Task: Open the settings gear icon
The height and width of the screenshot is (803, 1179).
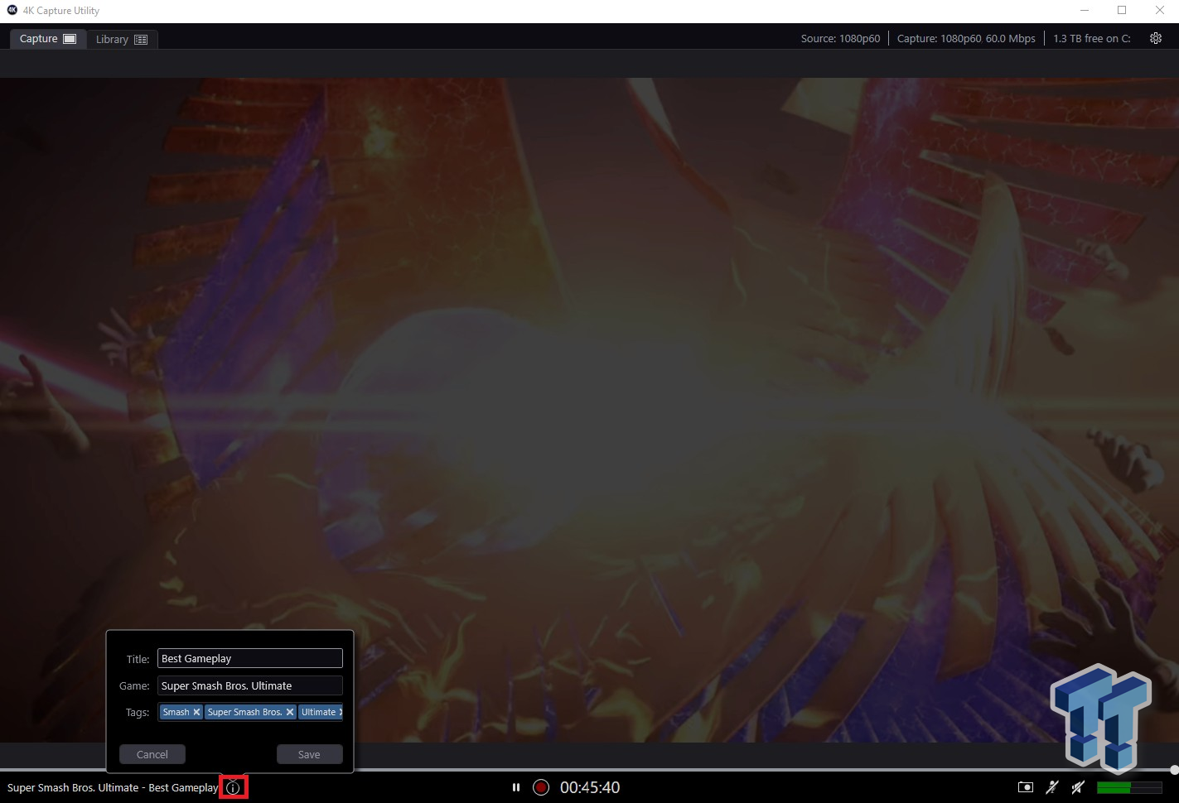Action: click(1156, 38)
